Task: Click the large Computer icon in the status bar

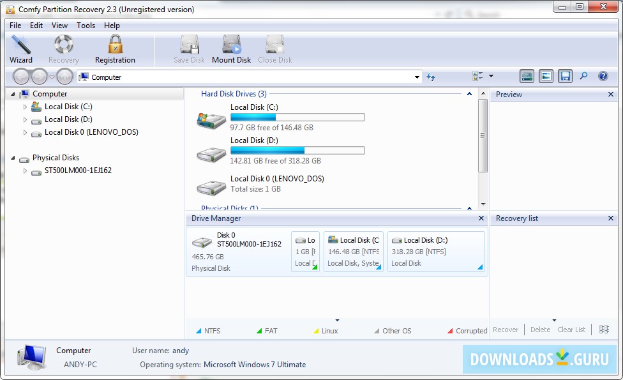Action: 32,357
